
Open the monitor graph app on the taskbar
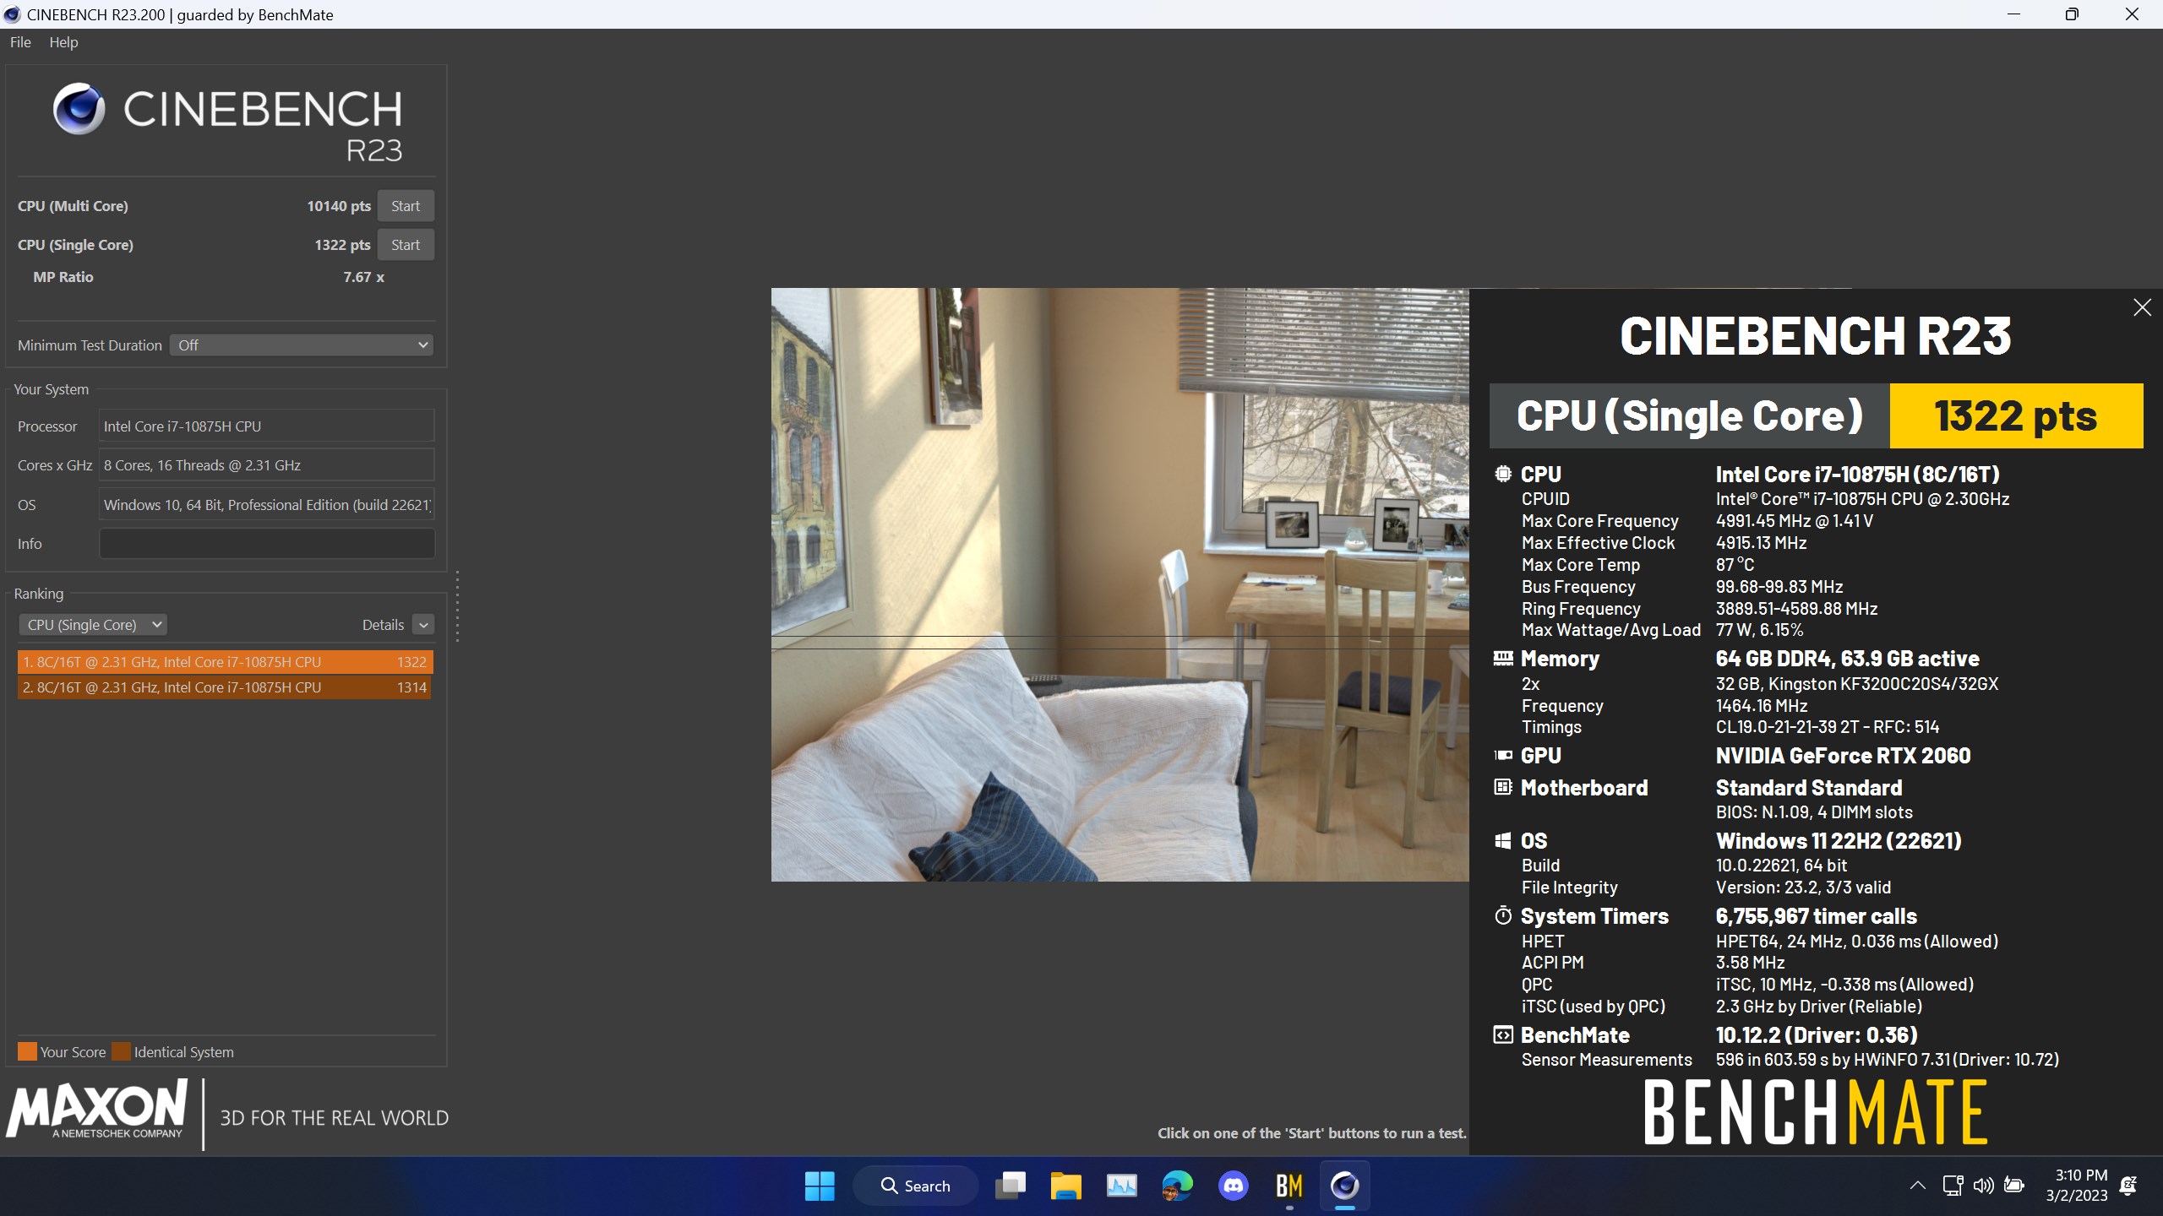click(x=1121, y=1186)
